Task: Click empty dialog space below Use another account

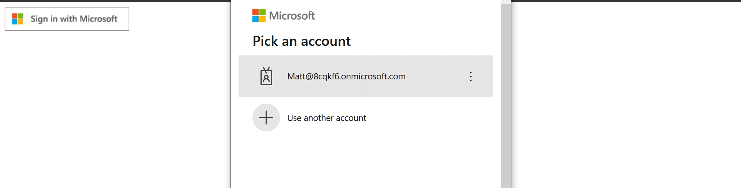Action: coord(365,162)
